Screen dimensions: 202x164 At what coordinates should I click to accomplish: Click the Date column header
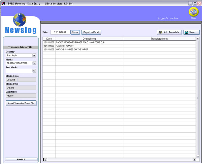click(x=49, y=39)
